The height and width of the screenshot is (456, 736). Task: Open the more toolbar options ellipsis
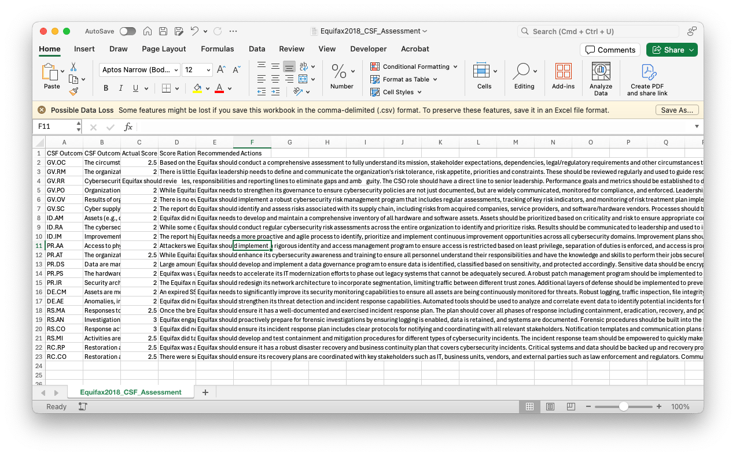233,31
